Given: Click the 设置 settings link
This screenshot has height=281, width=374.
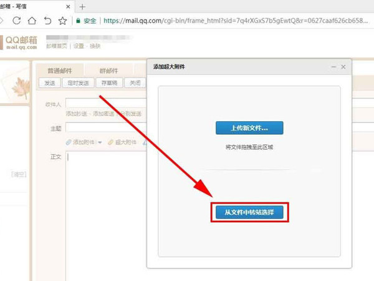Looking at the screenshot, I should [x=79, y=46].
